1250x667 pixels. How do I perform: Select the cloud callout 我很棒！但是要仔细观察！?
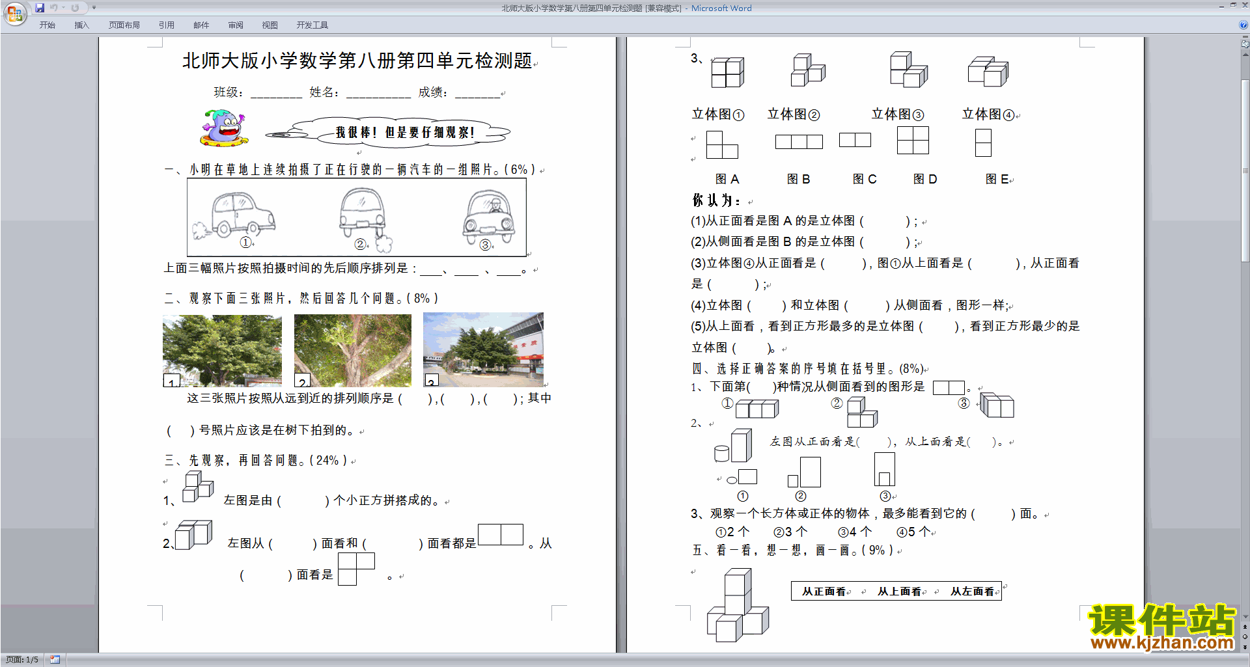pyautogui.click(x=387, y=132)
